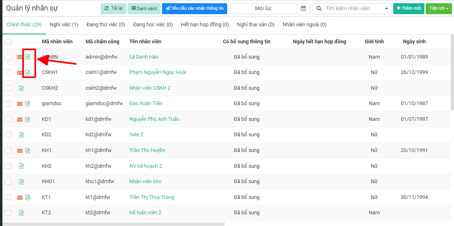Tick the select-all checkbox in table header
454x226 pixels.
[9, 42]
